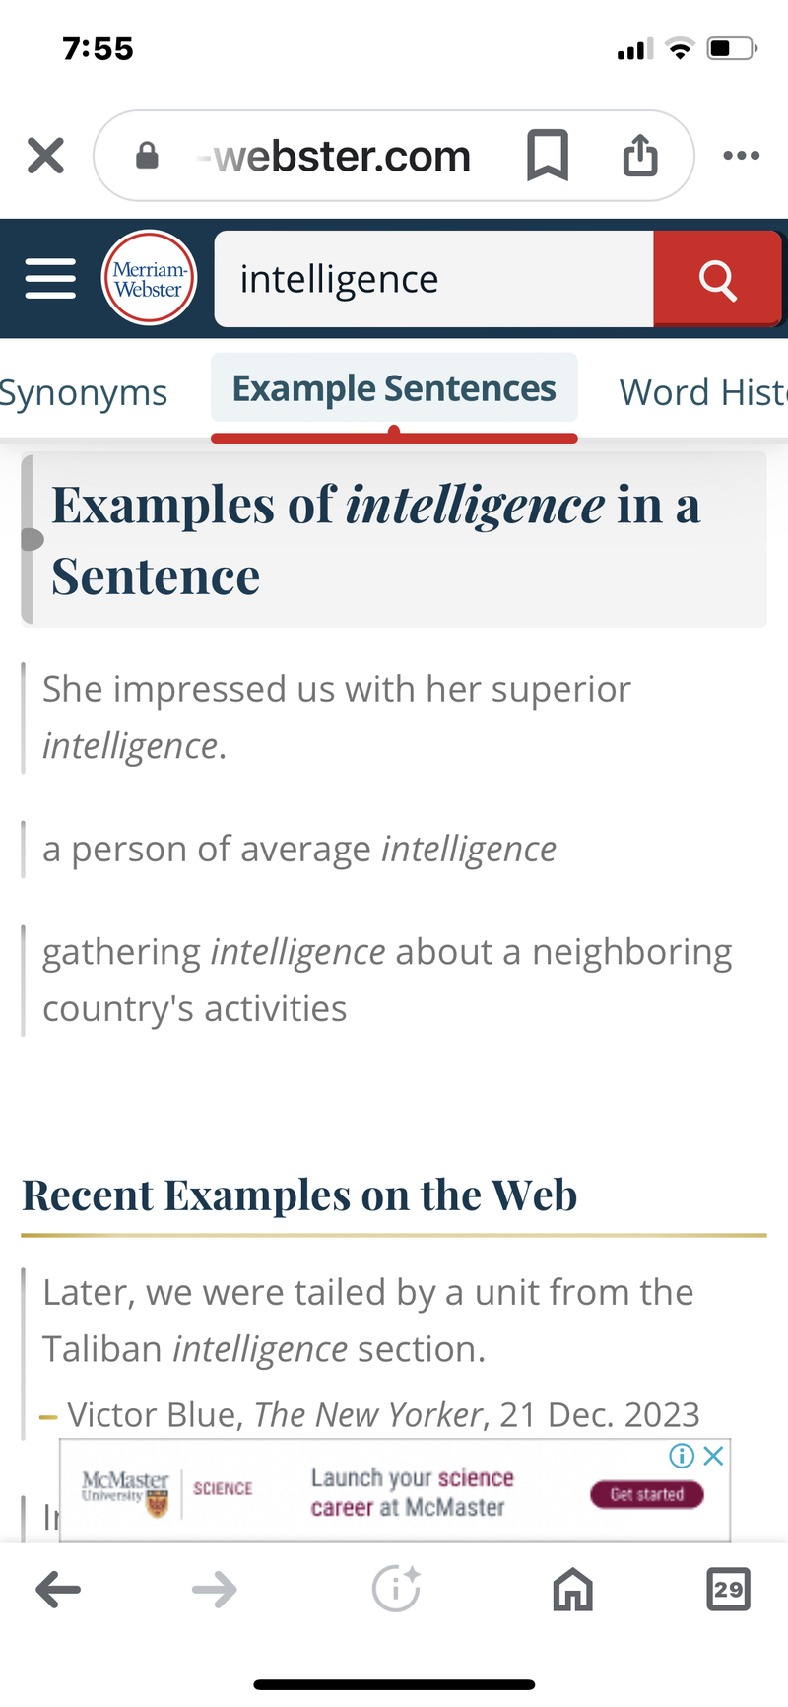
Task: Open the share sheet icon
Action: click(x=640, y=155)
